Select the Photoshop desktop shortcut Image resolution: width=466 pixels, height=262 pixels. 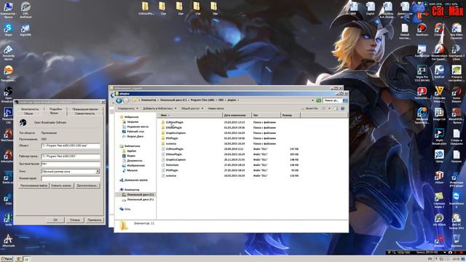point(8,116)
